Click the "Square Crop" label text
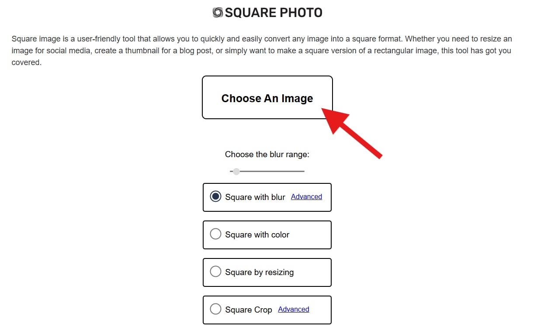Screen dimensions: 544x334 248,310
